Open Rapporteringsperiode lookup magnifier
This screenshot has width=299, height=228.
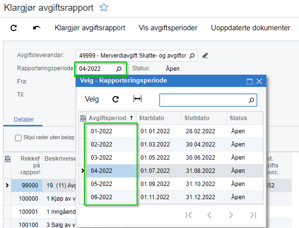point(119,69)
